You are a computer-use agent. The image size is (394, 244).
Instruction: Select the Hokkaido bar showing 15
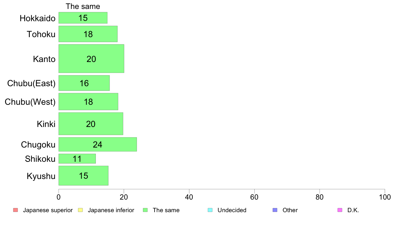(83, 18)
